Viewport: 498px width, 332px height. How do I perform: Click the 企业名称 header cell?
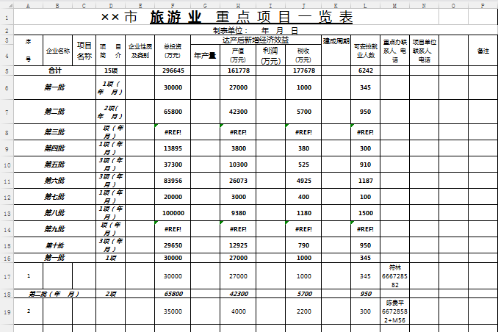coord(58,51)
